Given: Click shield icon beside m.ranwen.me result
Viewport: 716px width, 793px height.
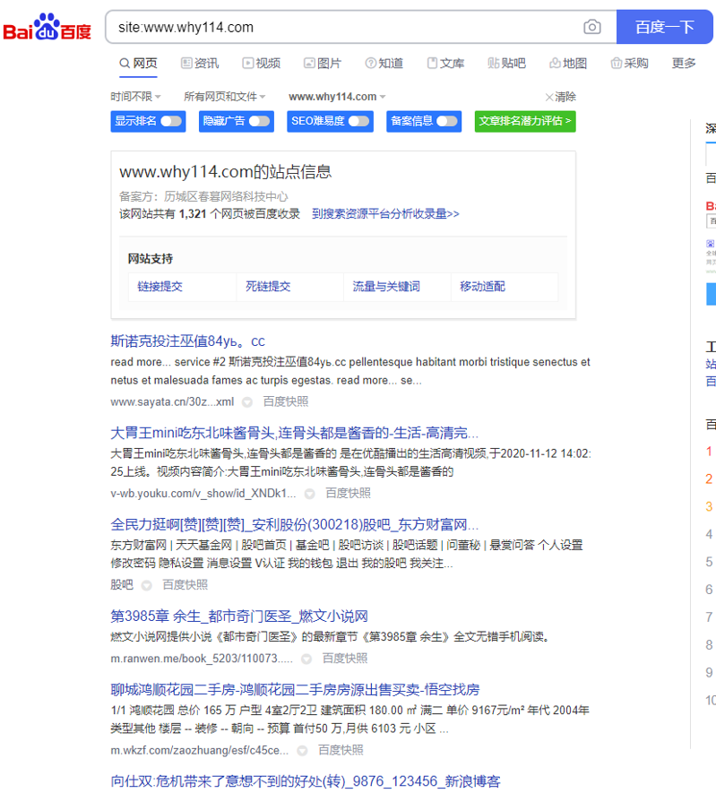Looking at the screenshot, I should pyautogui.click(x=306, y=659).
